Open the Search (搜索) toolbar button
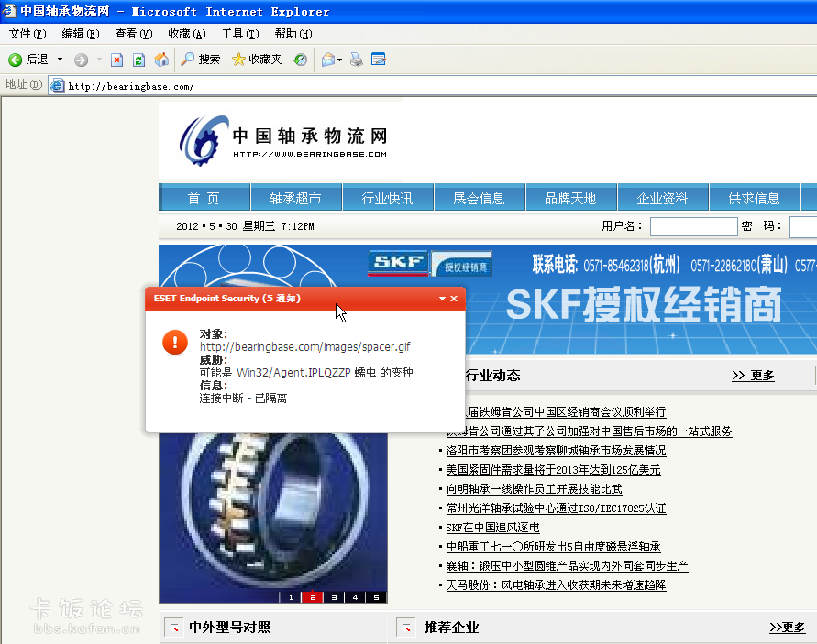Viewport: 817px width, 644px height. point(200,60)
